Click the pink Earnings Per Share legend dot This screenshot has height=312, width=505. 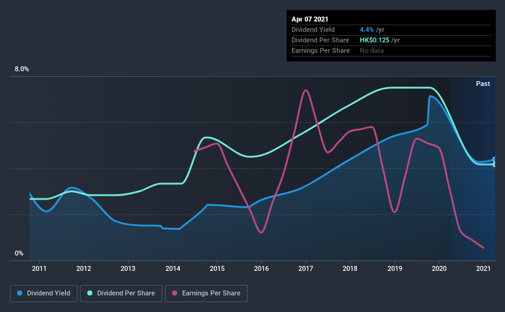pos(175,293)
